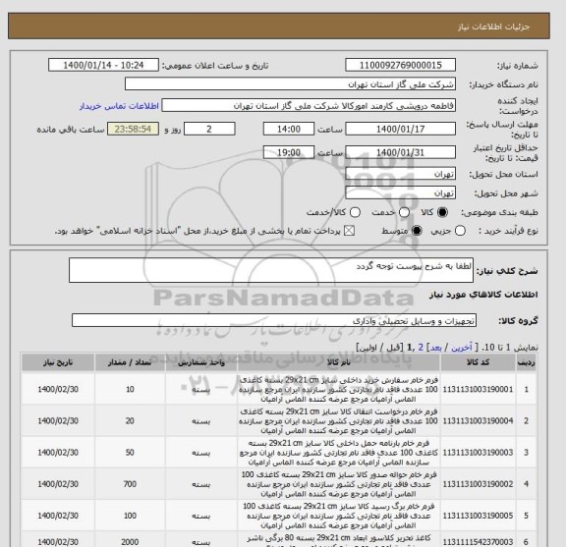The height and width of the screenshot is (547, 566).
Task: Click product code 1131131003190003
Action: click(x=478, y=453)
